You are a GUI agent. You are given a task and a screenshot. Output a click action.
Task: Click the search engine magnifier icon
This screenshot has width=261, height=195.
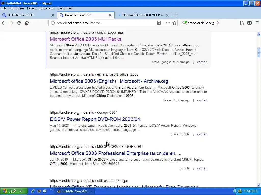185,23
